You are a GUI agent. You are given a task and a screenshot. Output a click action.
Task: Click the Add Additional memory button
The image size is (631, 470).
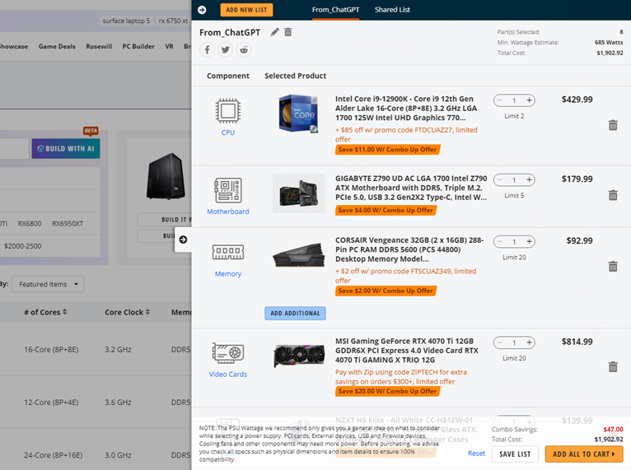(x=295, y=314)
